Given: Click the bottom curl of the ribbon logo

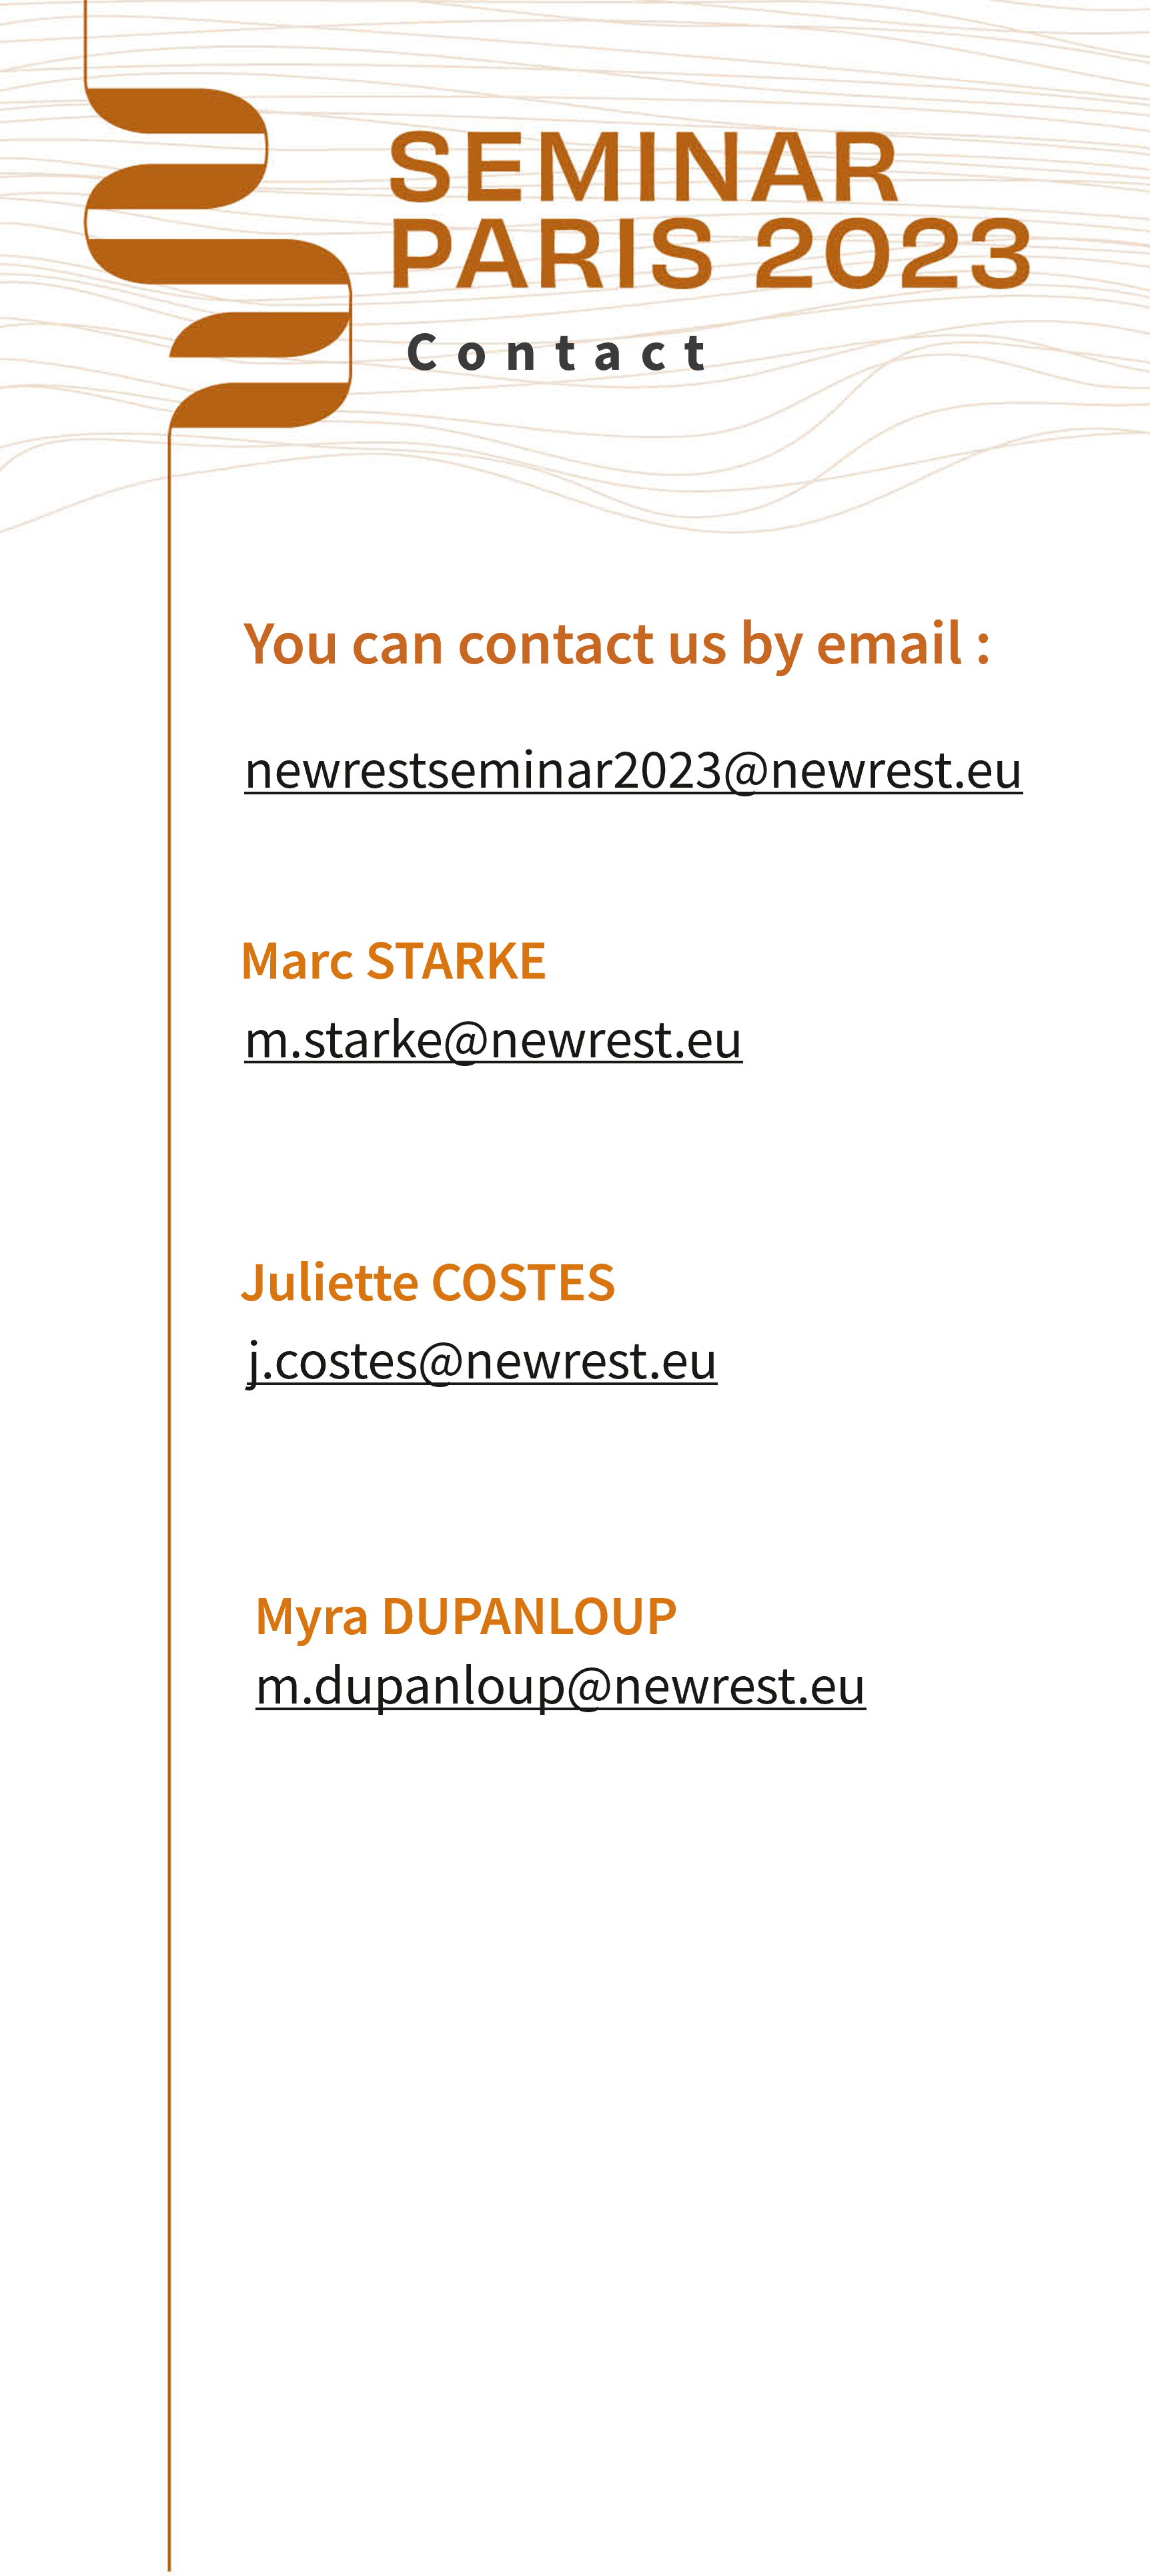Looking at the screenshot, I should [x=259, y=405].
